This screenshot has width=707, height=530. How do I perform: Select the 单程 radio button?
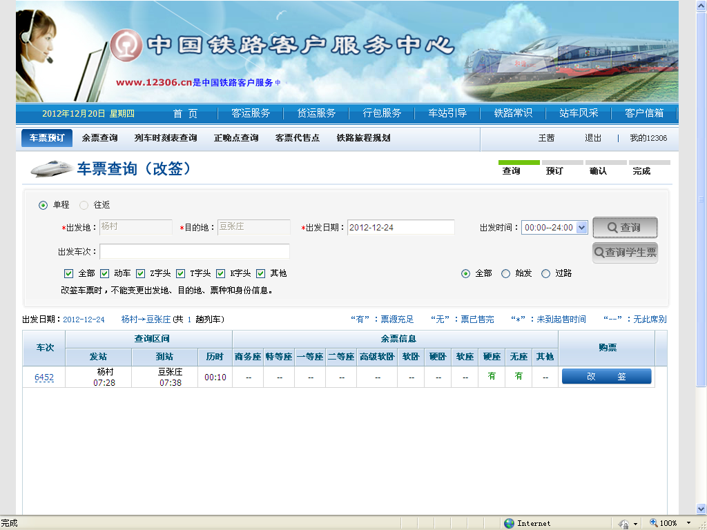43,206
